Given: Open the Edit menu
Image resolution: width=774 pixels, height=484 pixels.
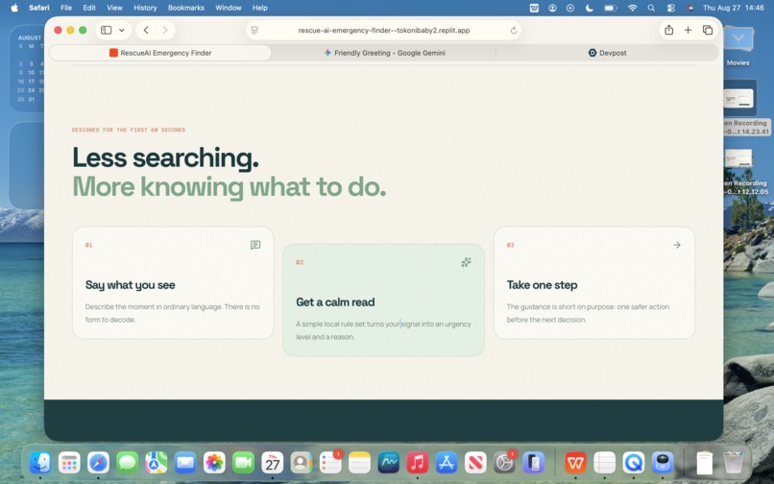Looking at the screenshot, I should (89, 8).
